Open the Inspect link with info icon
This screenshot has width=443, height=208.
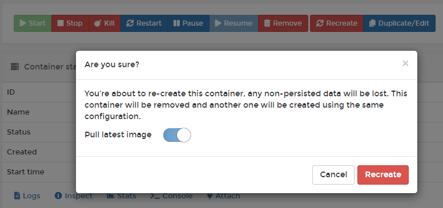click(x=74, y=196)
